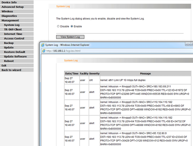This screenshot has width=193, height=146.
Task: Click the log message with SRC=180.183.69.211
Action: click(145, 92)
